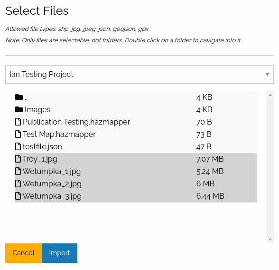The image size is (279, 270).
Task: Click the scrollbar up arrow
Action: pyautogui.click(x=270, y=95)
